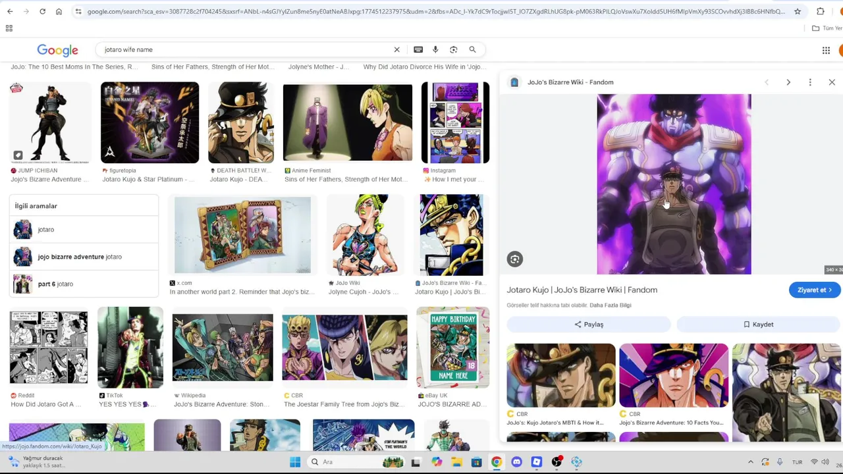
Task: Start a voice search with microphone
Action: pos(435,49)
